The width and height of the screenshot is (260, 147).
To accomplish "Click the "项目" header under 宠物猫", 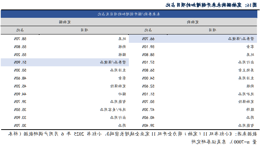I will 84,30.
